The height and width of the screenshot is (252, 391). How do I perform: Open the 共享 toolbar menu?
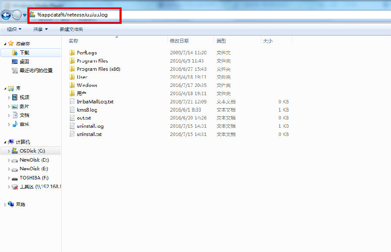click(x=40, y=29)
